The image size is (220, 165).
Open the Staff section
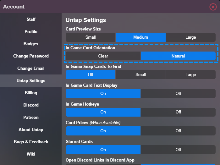pyautogui.click(x=31, y=19)
